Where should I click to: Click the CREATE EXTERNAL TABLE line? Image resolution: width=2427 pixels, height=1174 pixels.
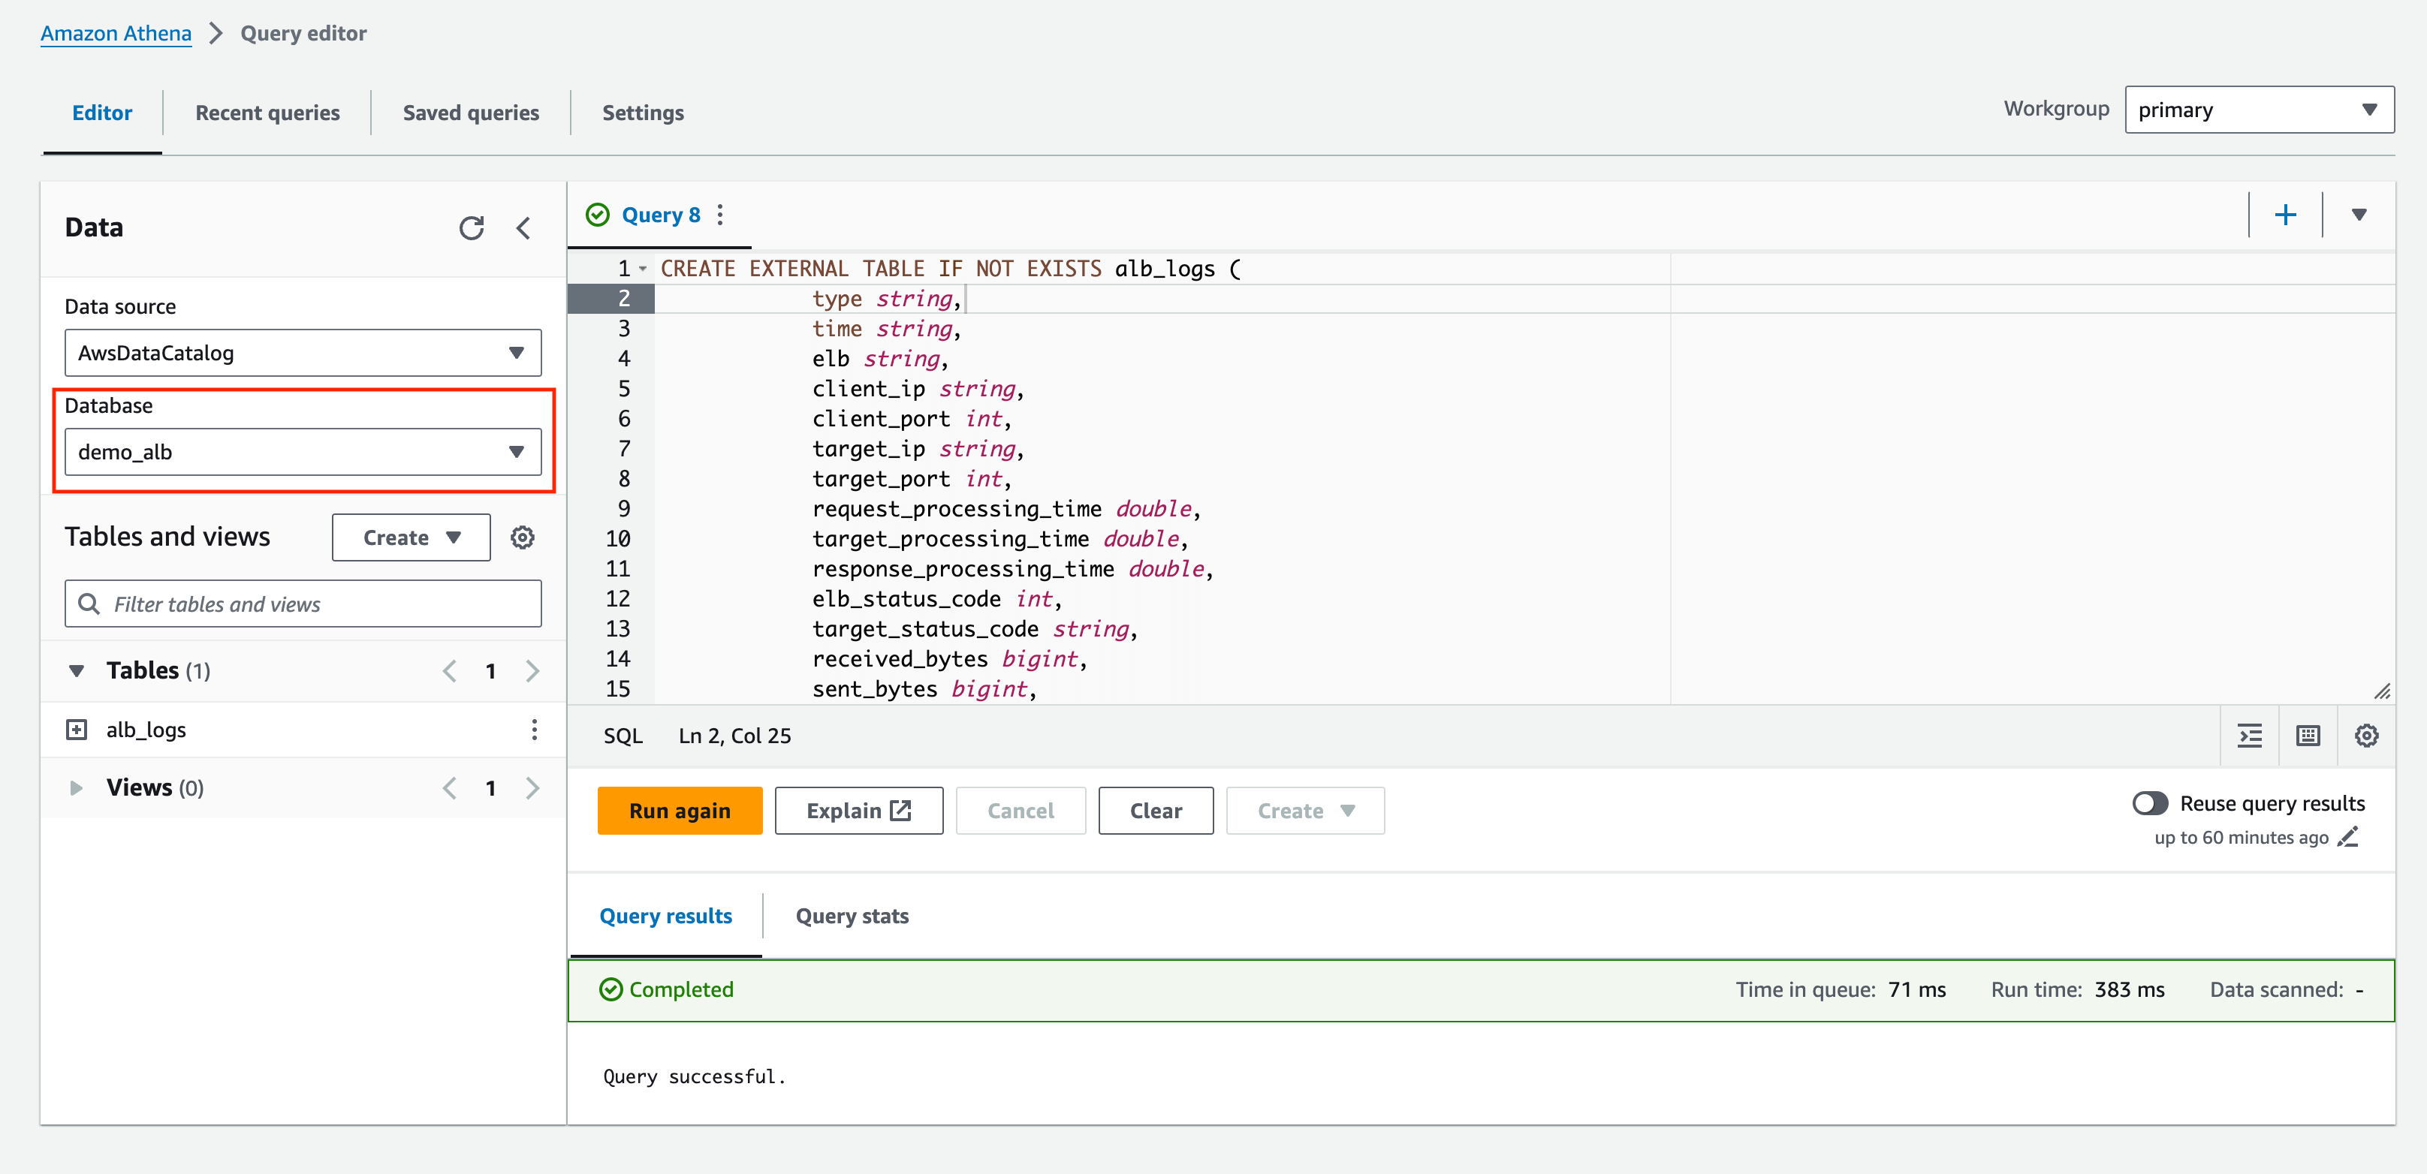click(x=951, y=269)
